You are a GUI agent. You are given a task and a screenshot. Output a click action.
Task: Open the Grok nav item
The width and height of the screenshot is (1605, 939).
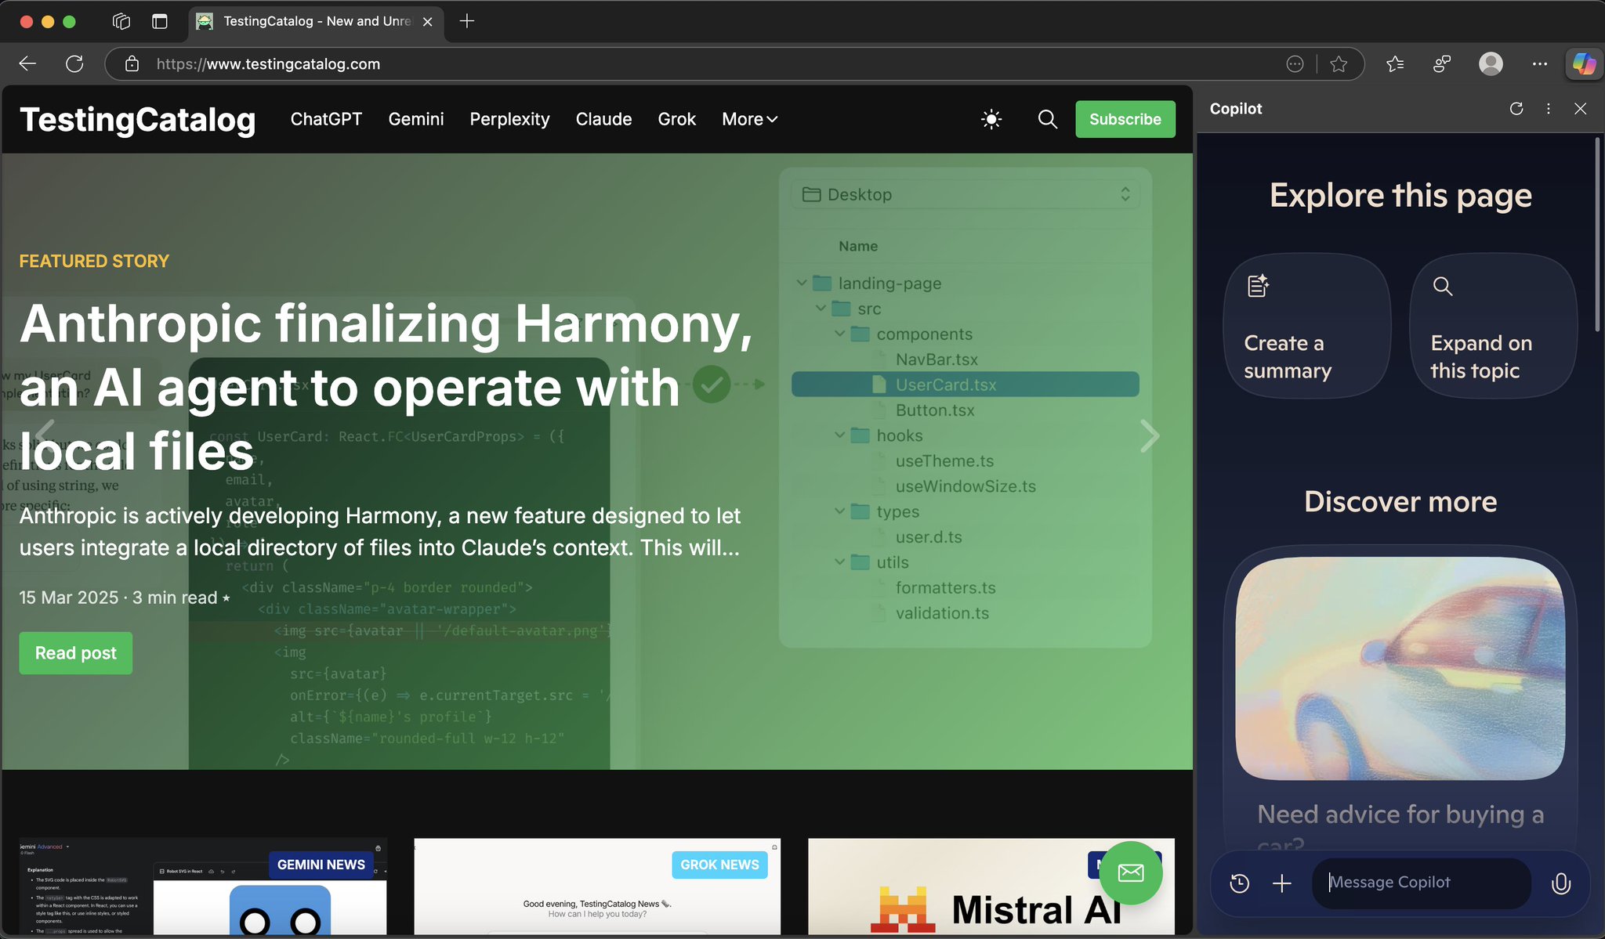click(677, 119)
